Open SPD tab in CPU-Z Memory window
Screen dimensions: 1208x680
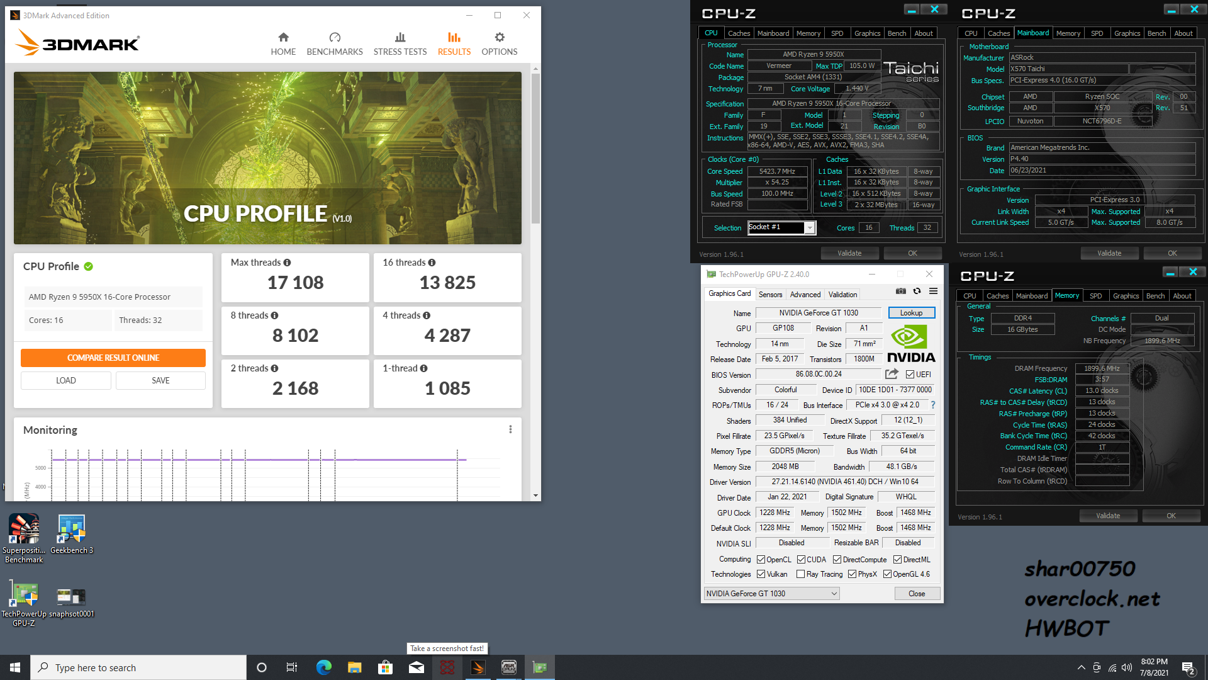1096,296
